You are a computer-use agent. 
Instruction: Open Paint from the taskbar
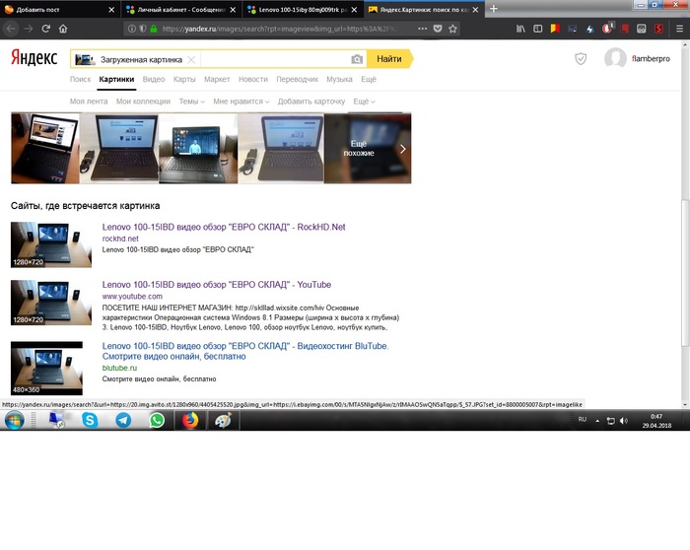(224, 420)
